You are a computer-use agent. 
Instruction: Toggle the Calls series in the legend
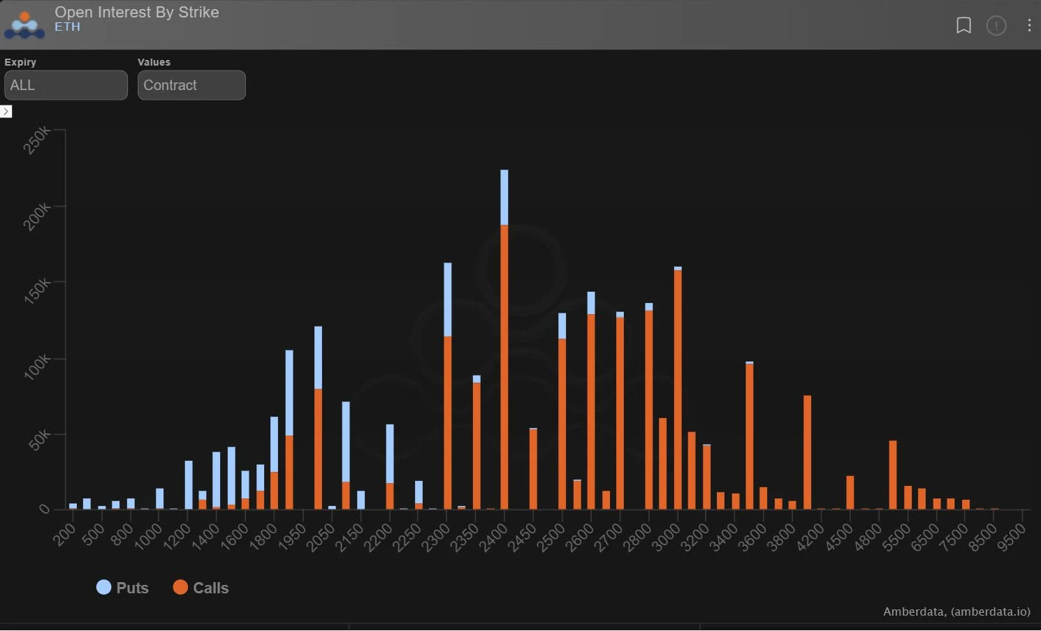click(x=201, y=588)
